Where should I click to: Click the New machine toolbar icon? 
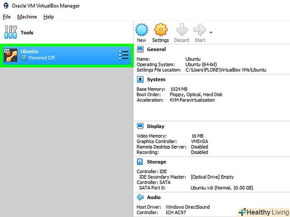point(141,29)
